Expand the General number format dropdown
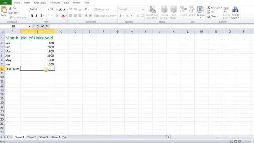Viewport: 254px width, 143px height. pos(143,10)
